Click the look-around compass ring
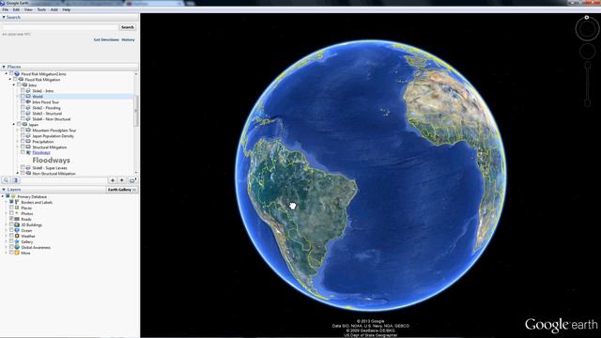The height and width of the screenshot is (338, 601). [x=587, y=29]
